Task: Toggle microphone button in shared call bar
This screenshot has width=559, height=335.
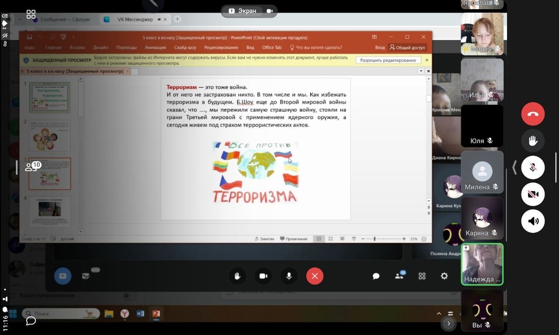Action: (x=289, y=276)
